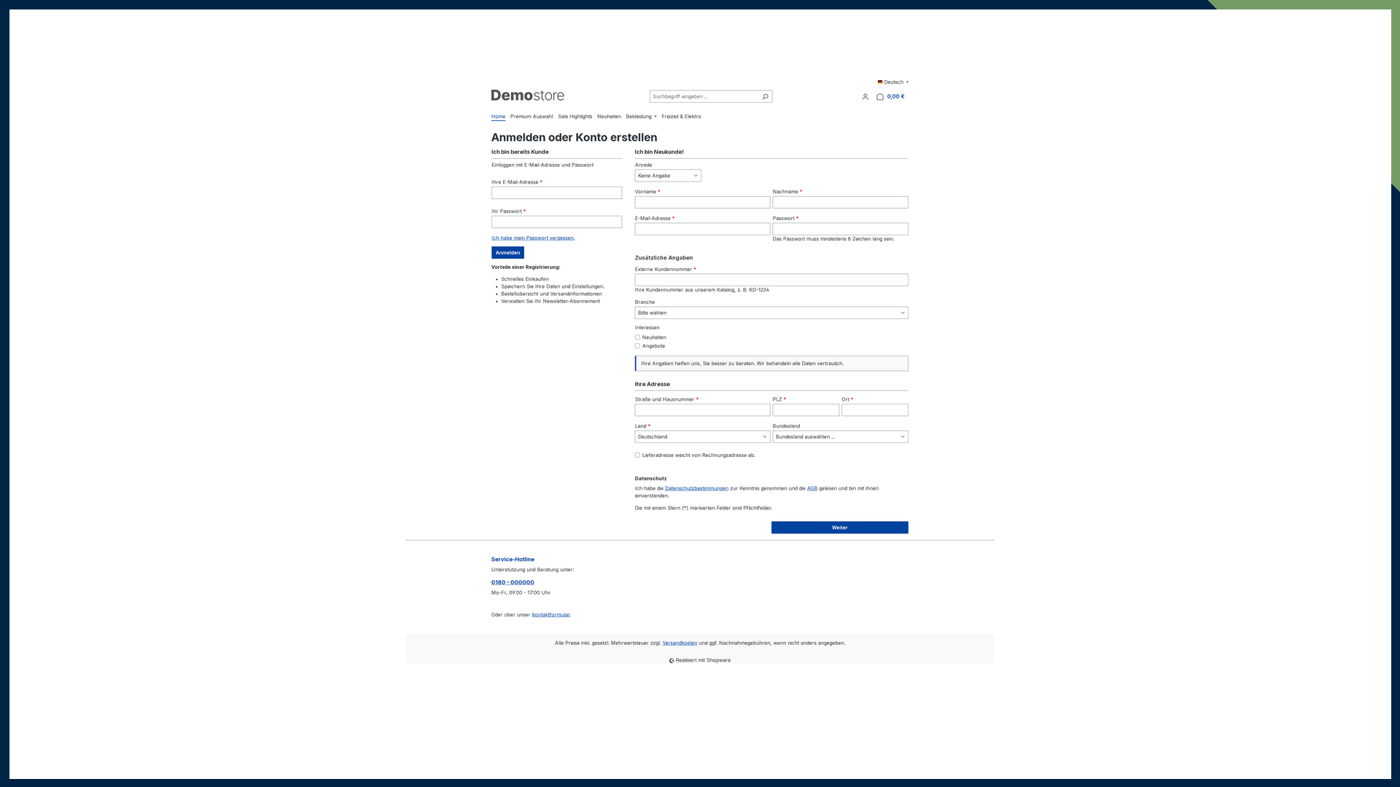Open the Branche dropdown
This screenshot has height=787, width=1400.
pyautogui.click(x=771, y=313)
